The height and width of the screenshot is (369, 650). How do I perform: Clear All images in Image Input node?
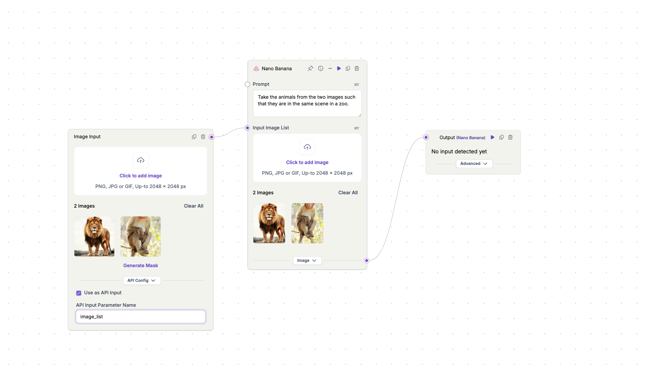(194, 206)
